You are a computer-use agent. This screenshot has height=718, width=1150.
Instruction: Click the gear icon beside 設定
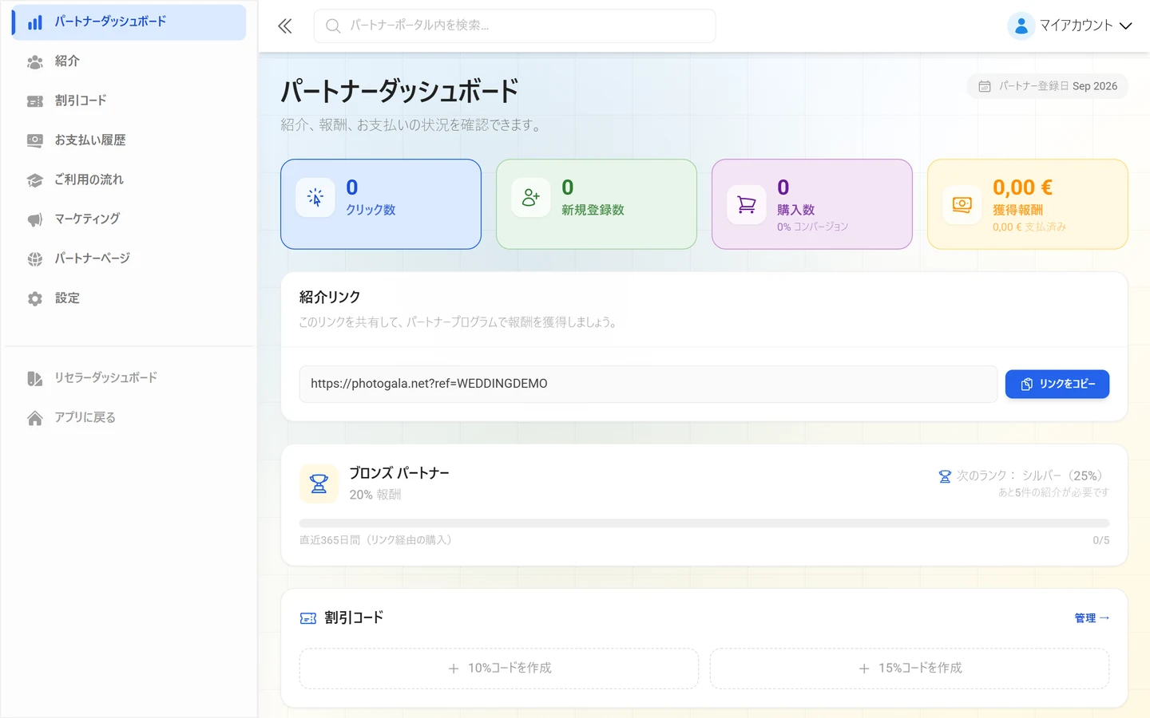(35, 298)
